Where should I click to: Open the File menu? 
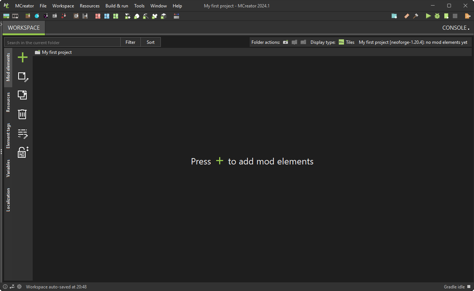43,6
